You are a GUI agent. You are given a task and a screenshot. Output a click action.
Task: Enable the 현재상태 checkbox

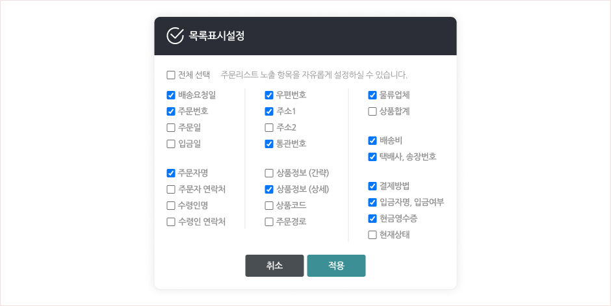372,235
